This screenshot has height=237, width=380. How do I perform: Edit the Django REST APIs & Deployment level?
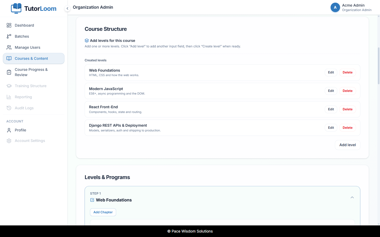pyautogui.click(x=331, y=128)
